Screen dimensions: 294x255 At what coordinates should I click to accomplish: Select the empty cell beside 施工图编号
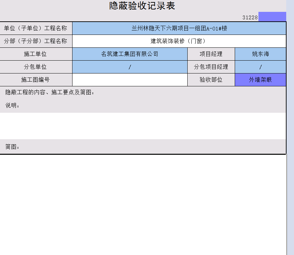coord(130,80)
